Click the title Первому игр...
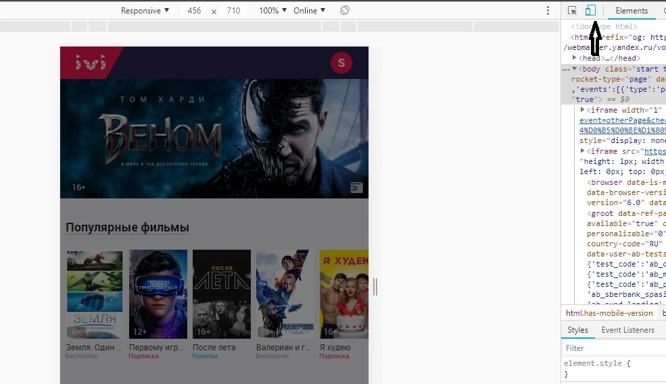This screenshot has width=666, height=384. (156, 347)
